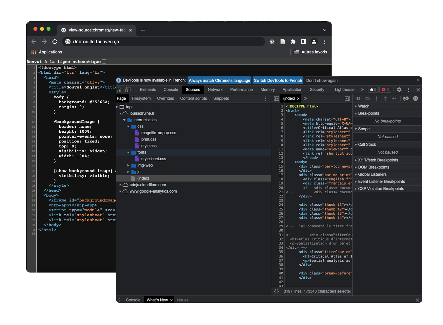This screenshot has width=443, height=325.
Task: Click into the Chrome address bar
Action: (x=164, y=42)
